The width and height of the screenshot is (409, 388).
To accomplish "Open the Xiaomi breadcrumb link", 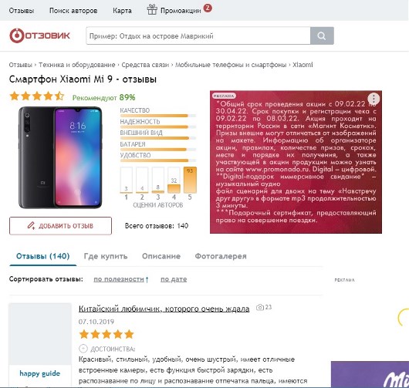I will [x=303, y=65].
